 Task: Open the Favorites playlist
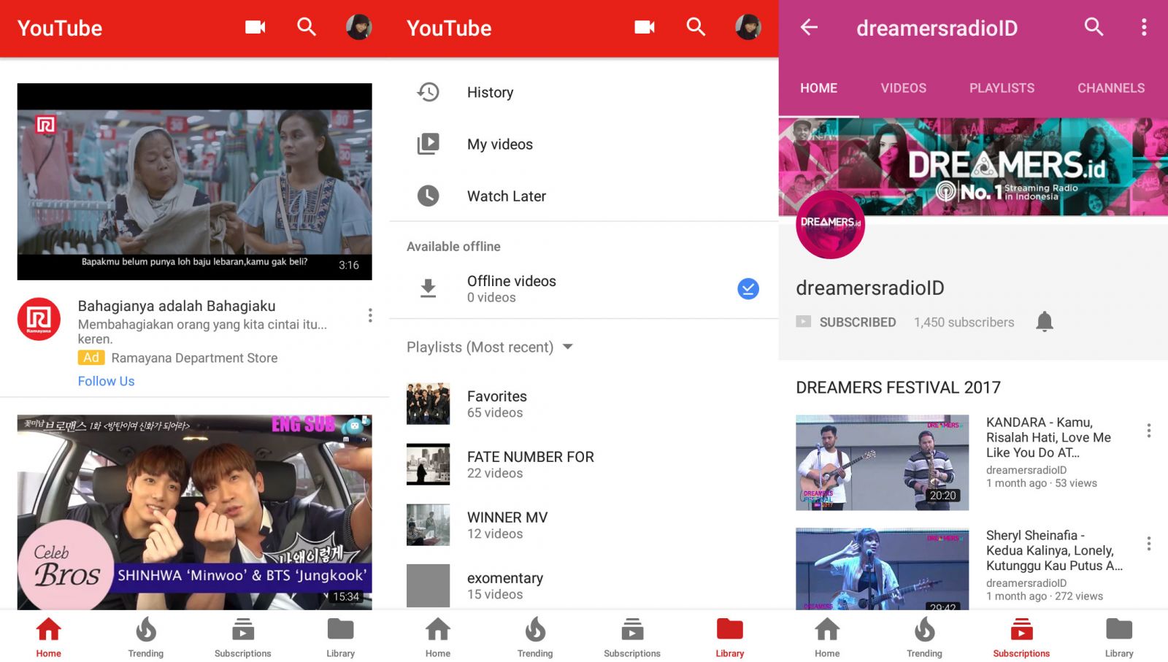[584, 404]
